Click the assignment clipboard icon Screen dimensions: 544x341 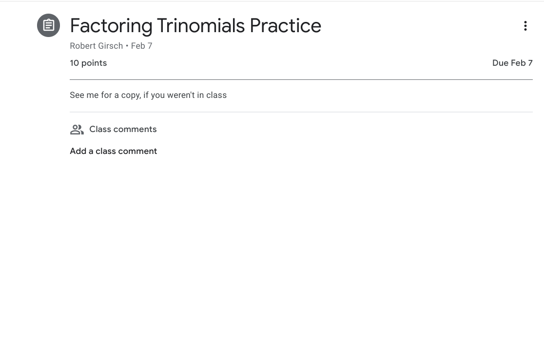click(48, 25)
